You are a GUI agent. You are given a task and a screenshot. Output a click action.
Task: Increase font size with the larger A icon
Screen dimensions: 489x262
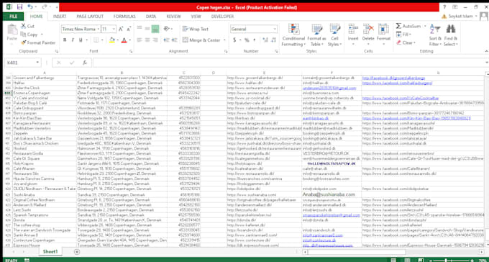(121, 29)
